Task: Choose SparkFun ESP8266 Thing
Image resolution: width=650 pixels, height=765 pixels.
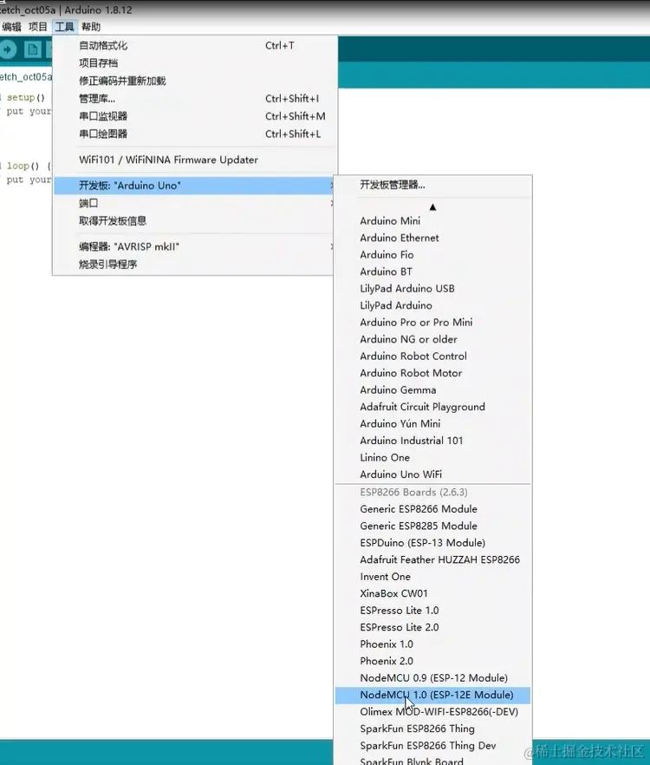Action: (433, 729)
